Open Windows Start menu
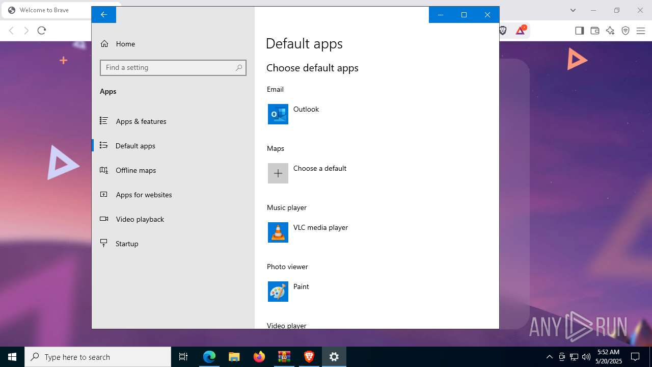Image resolution: width=652 pixels, height=367 pixels. pyautogui.click(x=12, y=357)
